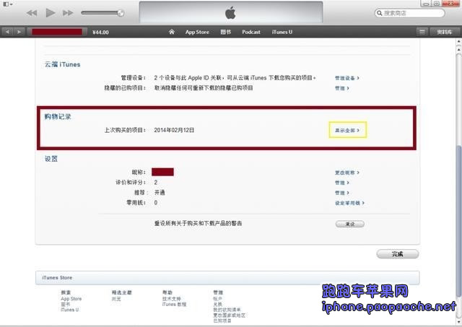The height and width of the screenshot is (327, 462).
Task: Go back with the left arrow button
Action: [7, 32]
